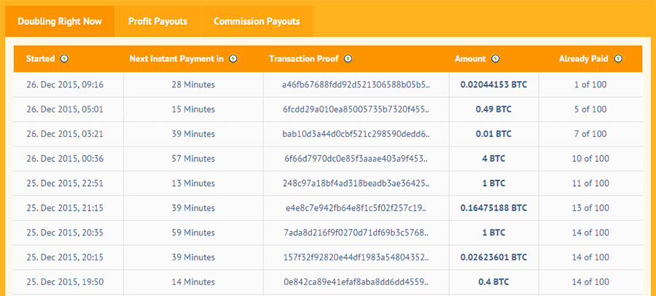The image size is (656, 296).
Task: Click info icon next to Transaction Proof
Action: 348,59
